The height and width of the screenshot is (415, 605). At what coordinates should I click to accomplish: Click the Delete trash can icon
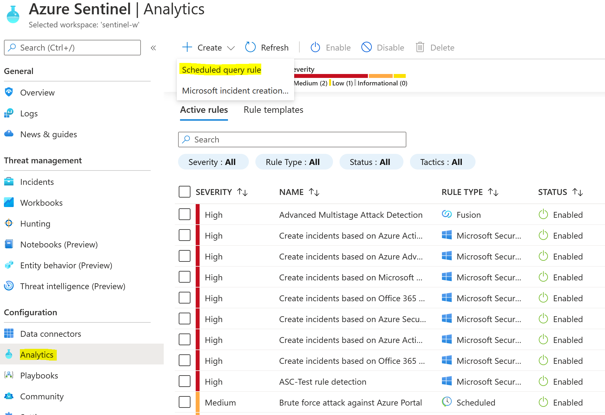pos(420,47)
